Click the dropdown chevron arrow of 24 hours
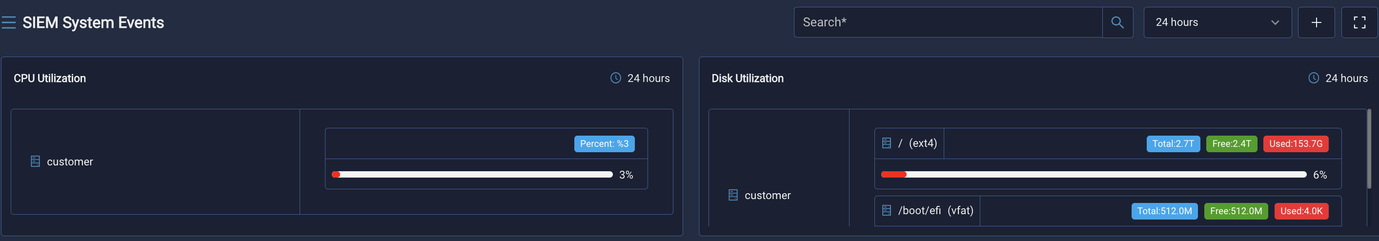Viewport: 1379px width, 241px height. point(1275,22)
